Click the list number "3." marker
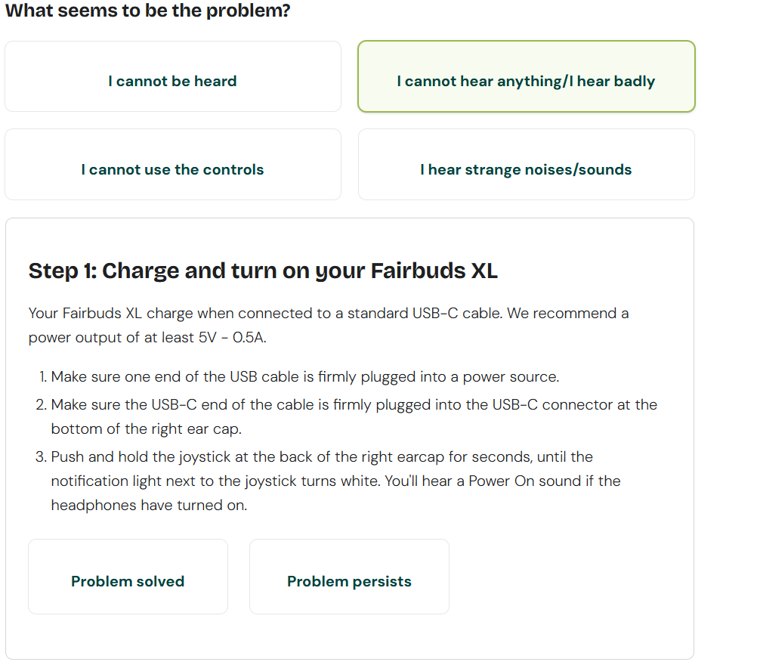 coord(42,457)
